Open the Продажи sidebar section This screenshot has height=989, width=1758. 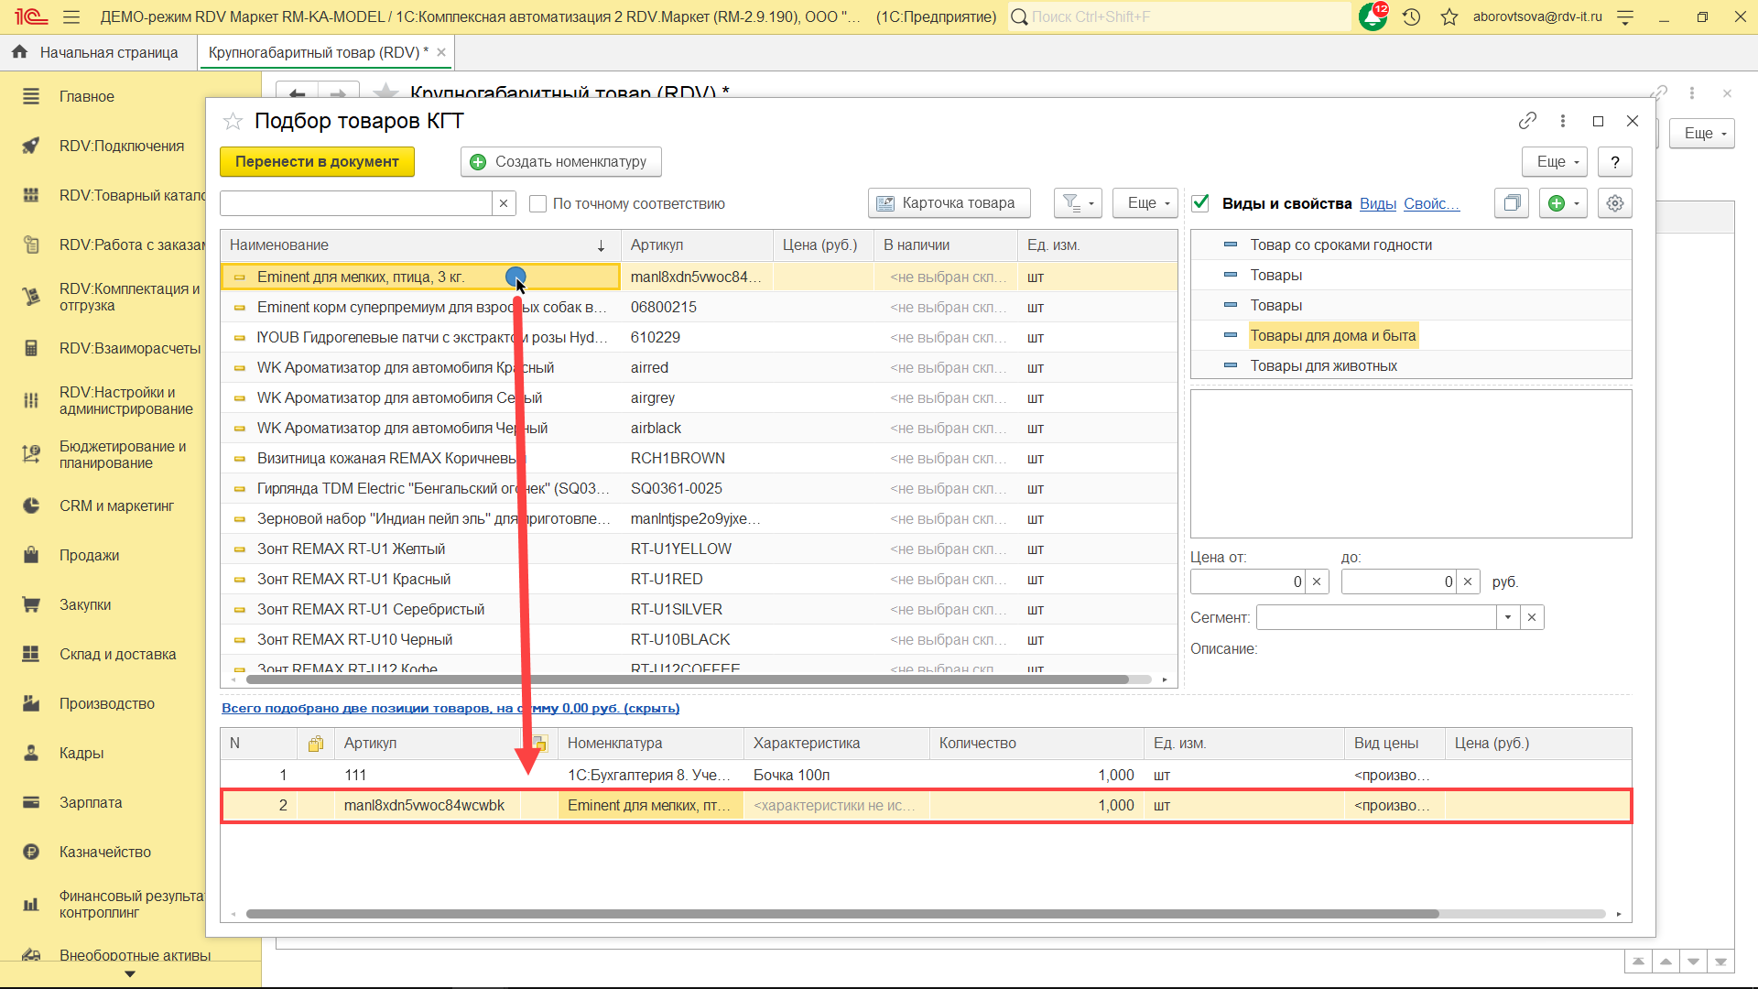[89, 555]
